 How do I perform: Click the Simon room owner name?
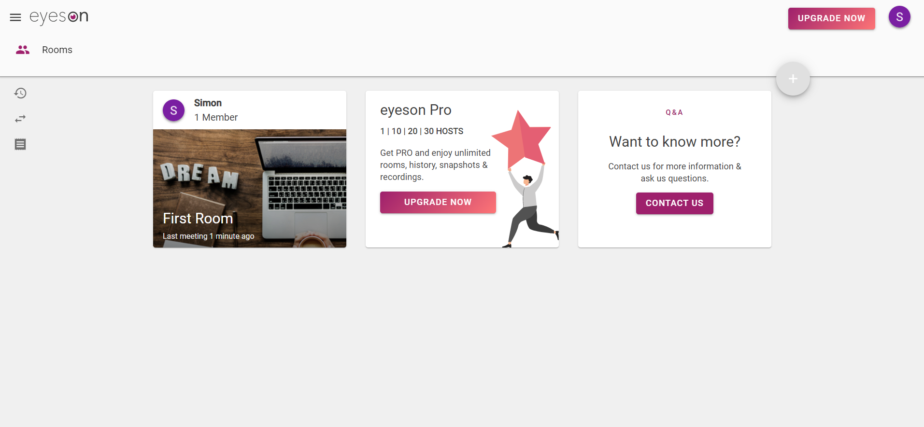(x=208, y=103)
